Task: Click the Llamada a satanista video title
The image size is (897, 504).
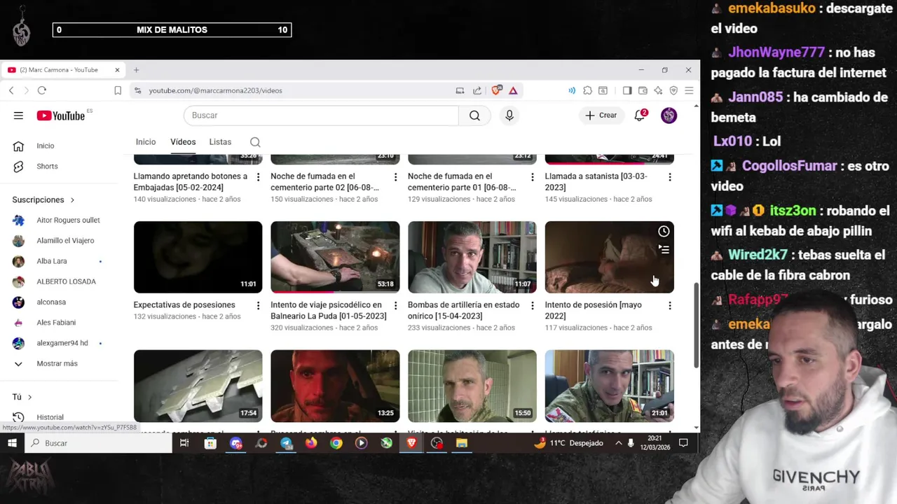Action: pos(596,182)
